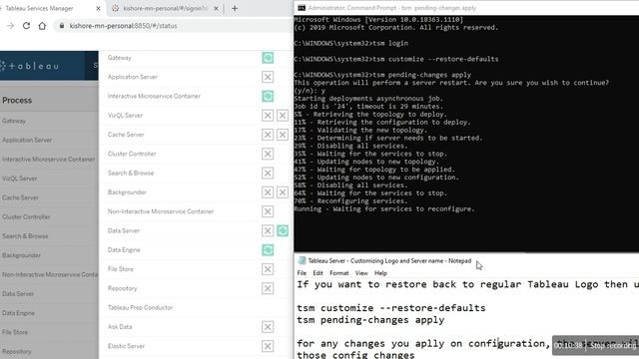Click the first Cache Server stopped icon
Screen dimensions: 639x359
(268, 135)
